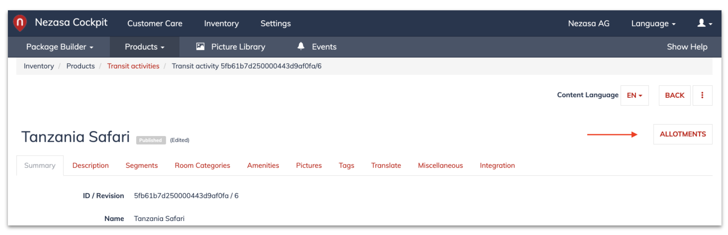728x235 pixels.
Task: Open the Integration tab
Action: click(x=497, y=165)
